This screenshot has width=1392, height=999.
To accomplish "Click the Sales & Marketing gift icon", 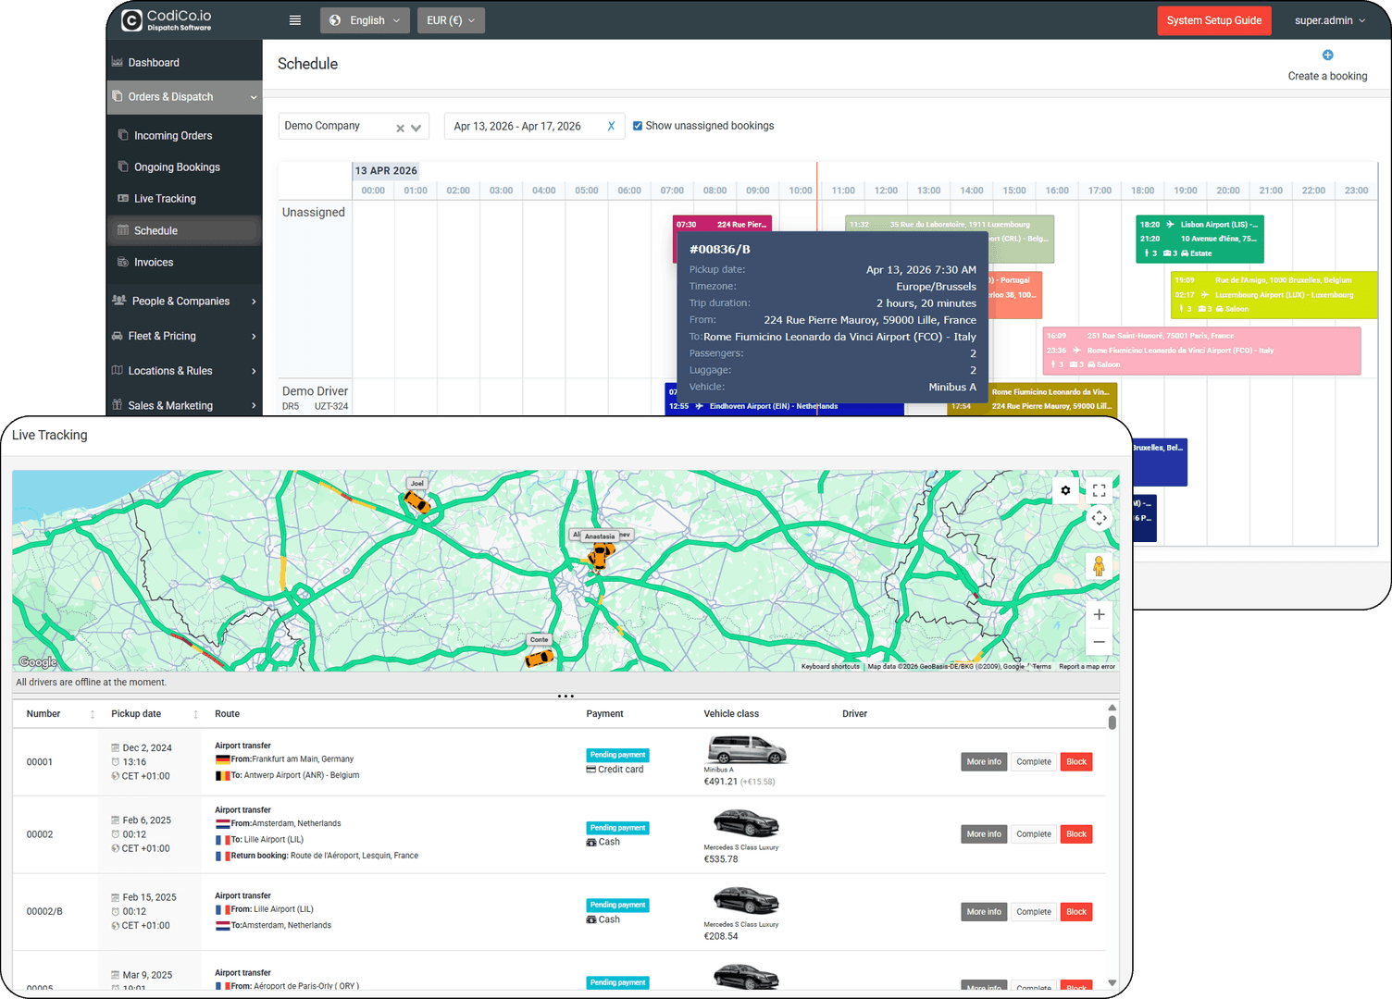I will [118, 404].
